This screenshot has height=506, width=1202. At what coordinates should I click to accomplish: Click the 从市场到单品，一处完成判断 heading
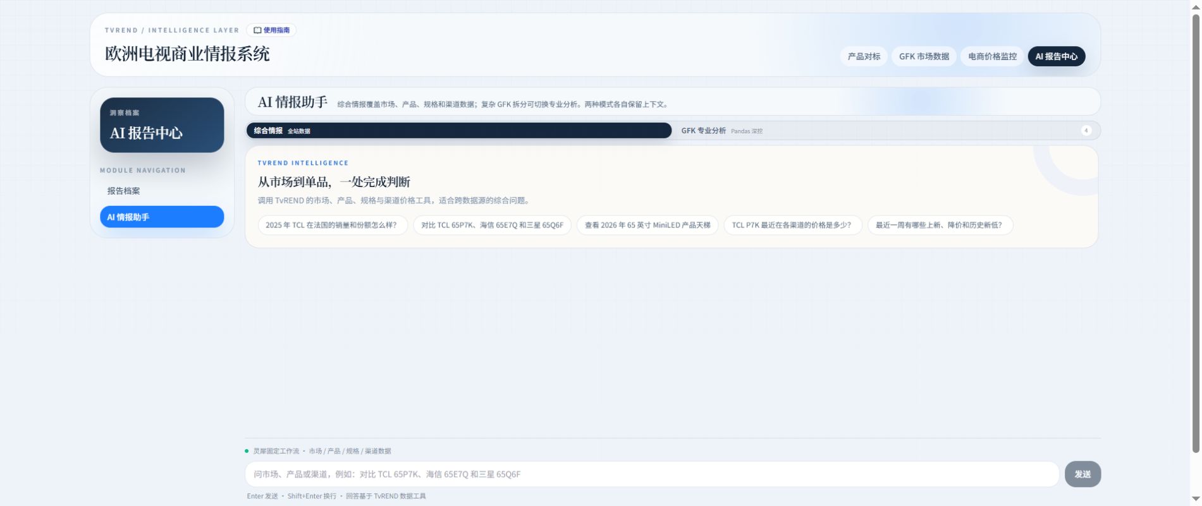[x=334, y=182]
